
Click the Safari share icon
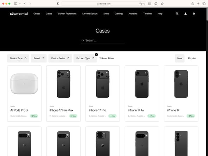coord(193,4)
